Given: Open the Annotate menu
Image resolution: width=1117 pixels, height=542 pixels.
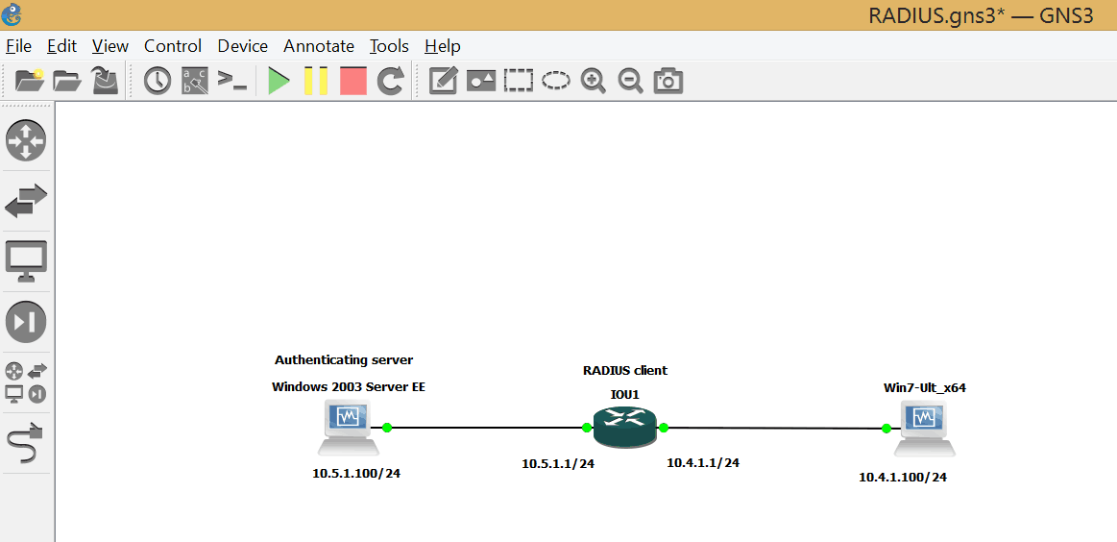Looking at the screenshot, I should click(319, 46).
